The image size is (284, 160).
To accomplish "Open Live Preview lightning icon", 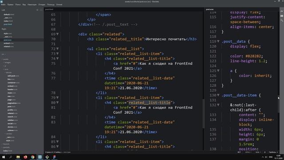I will pos(282,11).
